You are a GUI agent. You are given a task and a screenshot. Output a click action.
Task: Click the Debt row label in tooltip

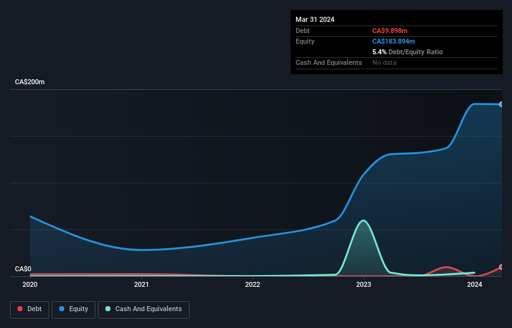point(302,31)
